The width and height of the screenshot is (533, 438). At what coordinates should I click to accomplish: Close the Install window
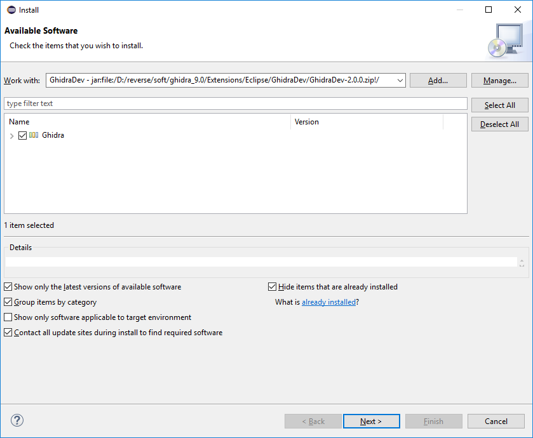[518, 10]
